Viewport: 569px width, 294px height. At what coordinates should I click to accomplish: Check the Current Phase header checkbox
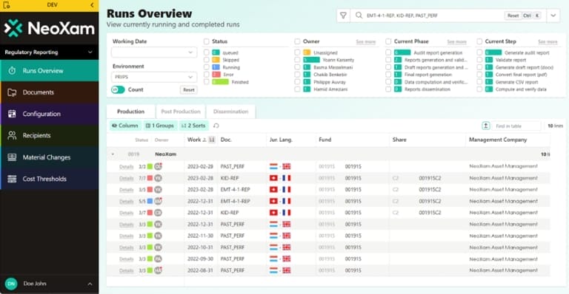388,41
